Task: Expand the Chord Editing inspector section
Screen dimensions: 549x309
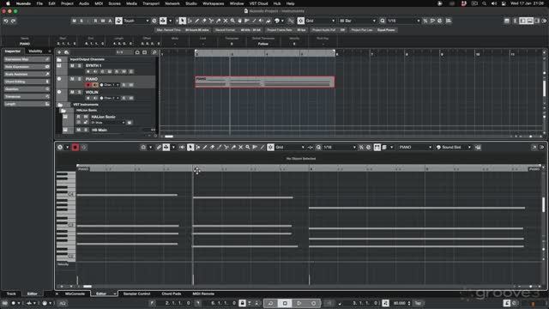Action: pos(27,82)
